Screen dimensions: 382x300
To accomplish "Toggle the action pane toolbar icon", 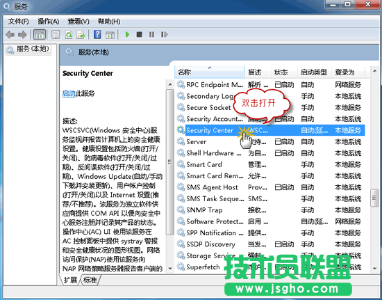I will tap(110, 35).
